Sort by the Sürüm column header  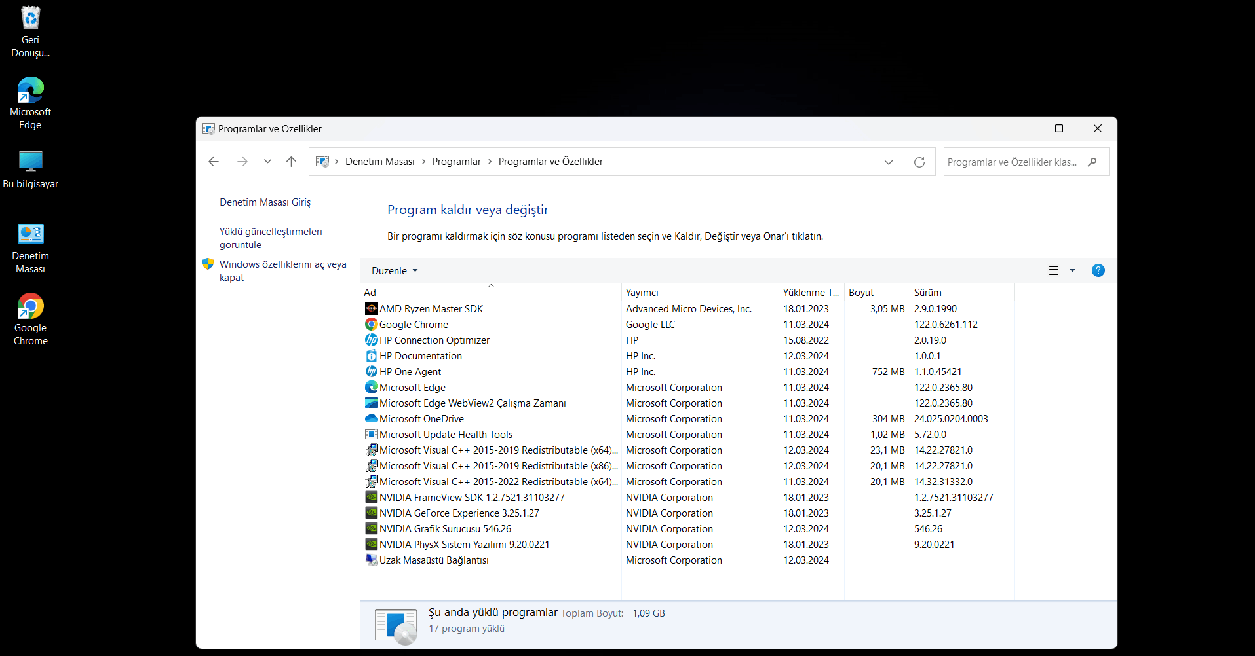[962, 292]
